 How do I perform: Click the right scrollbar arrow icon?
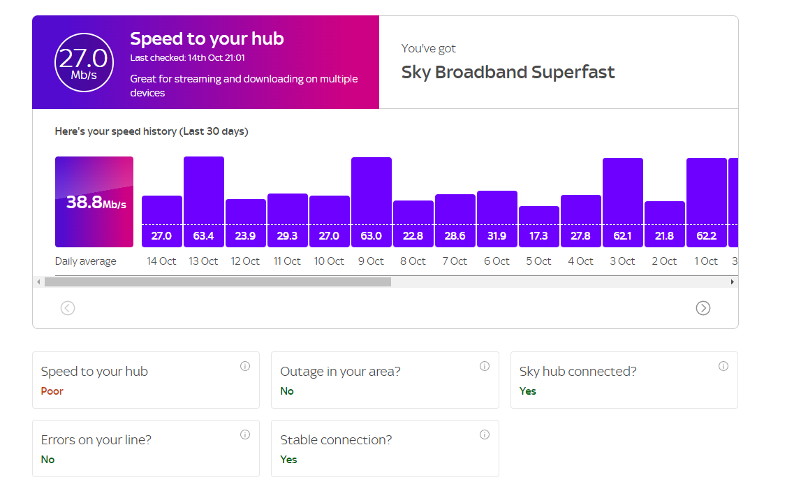[x=732, y=282]
